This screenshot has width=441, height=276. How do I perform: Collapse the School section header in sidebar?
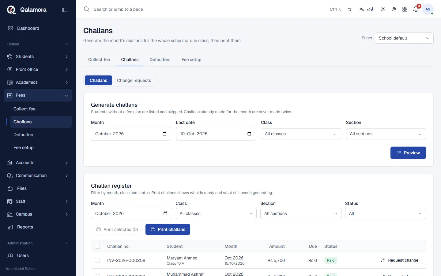38,44
